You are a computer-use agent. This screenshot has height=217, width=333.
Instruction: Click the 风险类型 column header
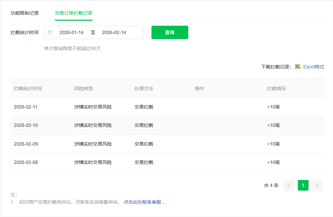pos(83,88)
